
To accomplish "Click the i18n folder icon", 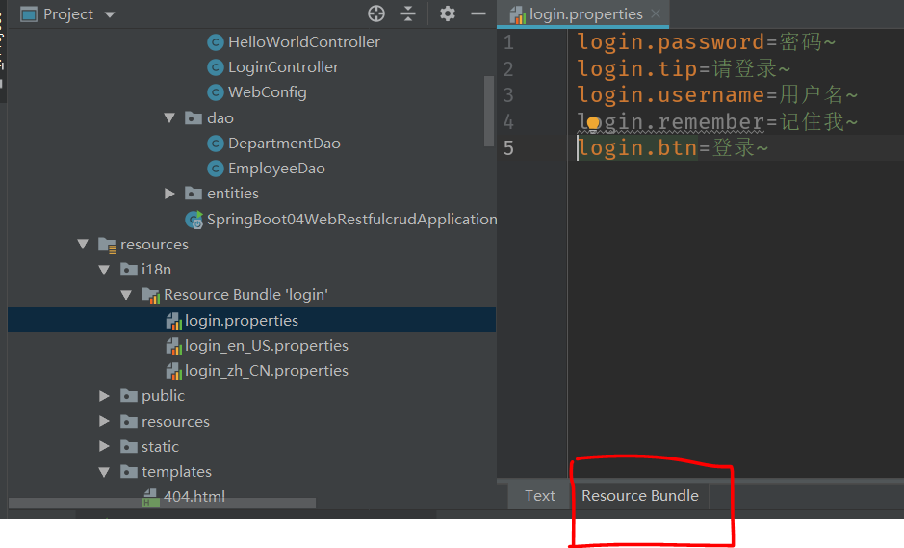I will point(129,269).
